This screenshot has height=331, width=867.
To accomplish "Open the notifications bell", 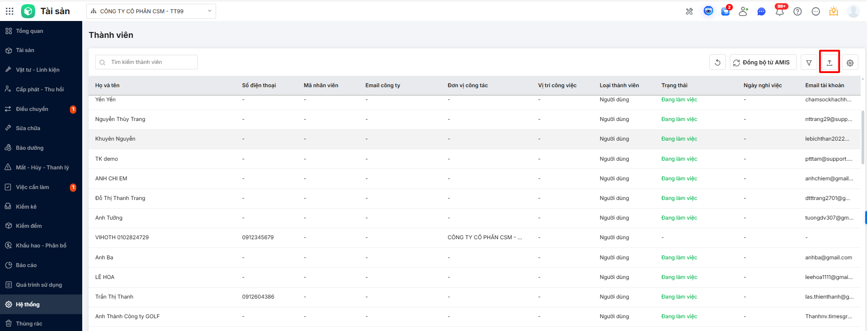I will point(779,11).
